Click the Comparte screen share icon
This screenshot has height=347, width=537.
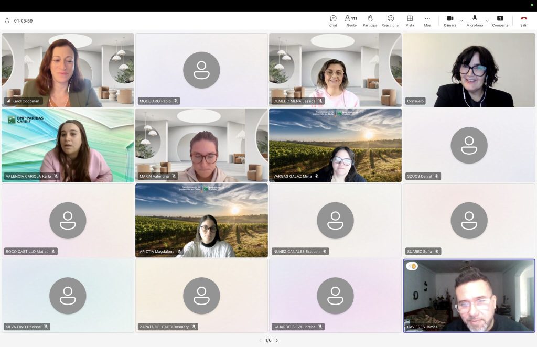500,21
